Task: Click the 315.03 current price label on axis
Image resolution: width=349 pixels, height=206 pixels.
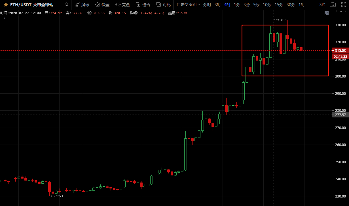Action: [x=340, y=51]
